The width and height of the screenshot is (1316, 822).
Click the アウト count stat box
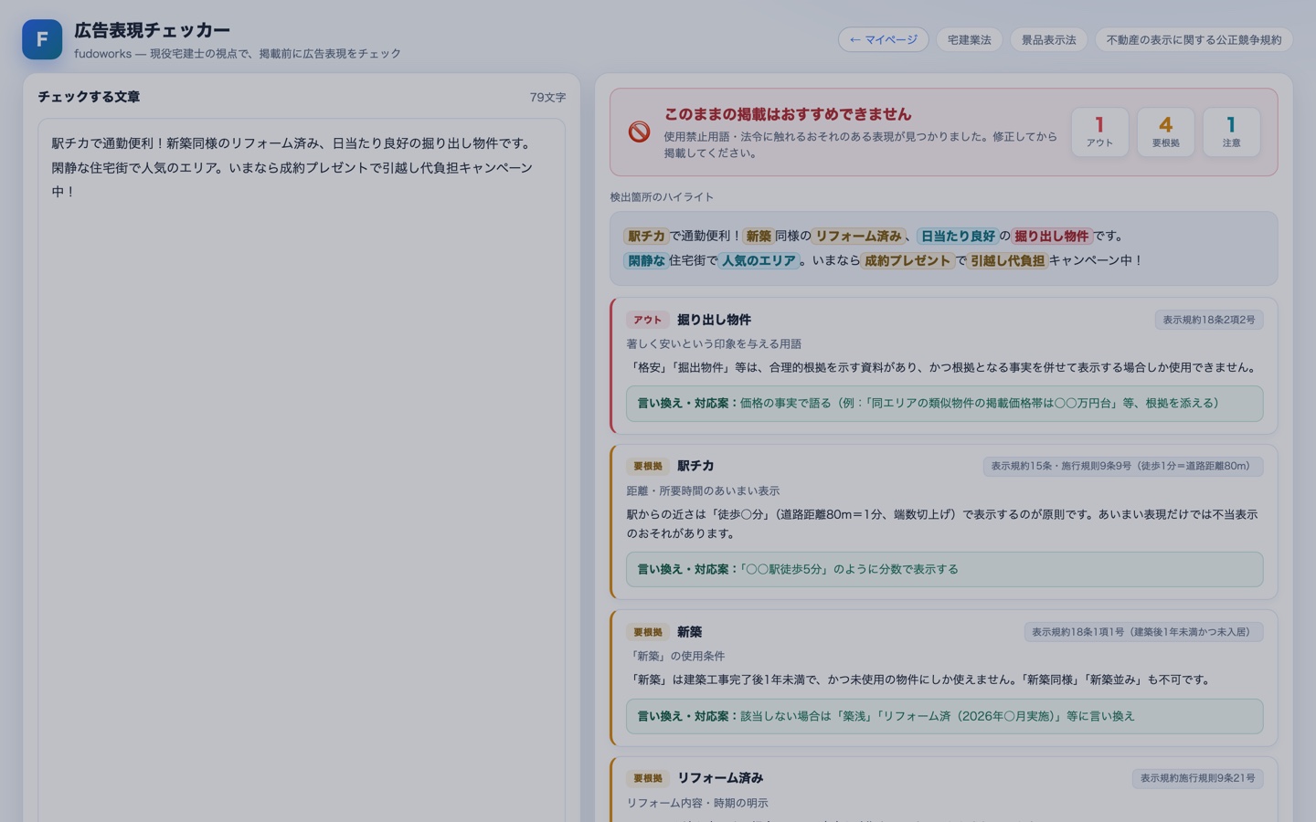click(1099, 132)
